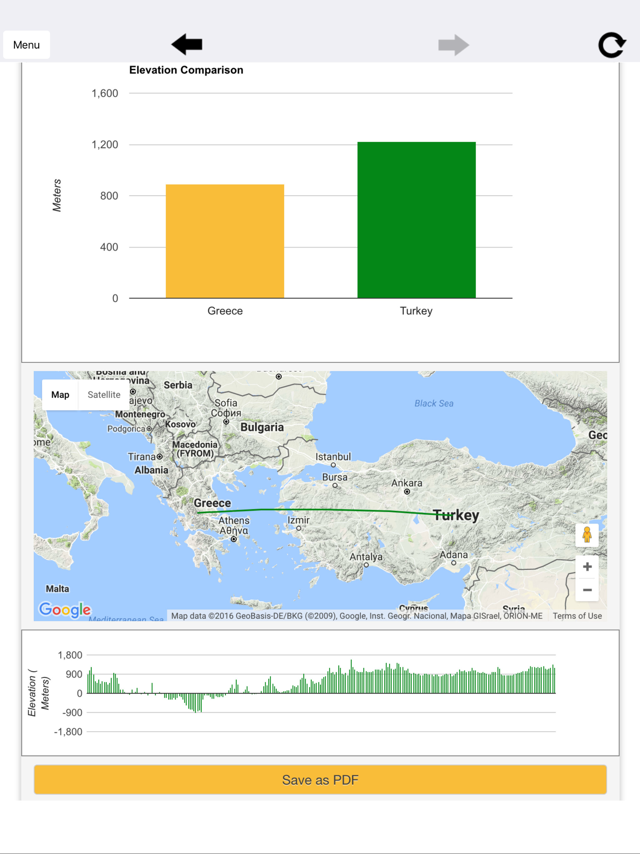Click the map data copyright text
640x854 pixels.
coord(357,616)
